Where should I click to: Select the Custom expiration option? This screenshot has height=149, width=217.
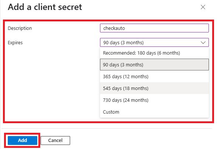point(154,112)
